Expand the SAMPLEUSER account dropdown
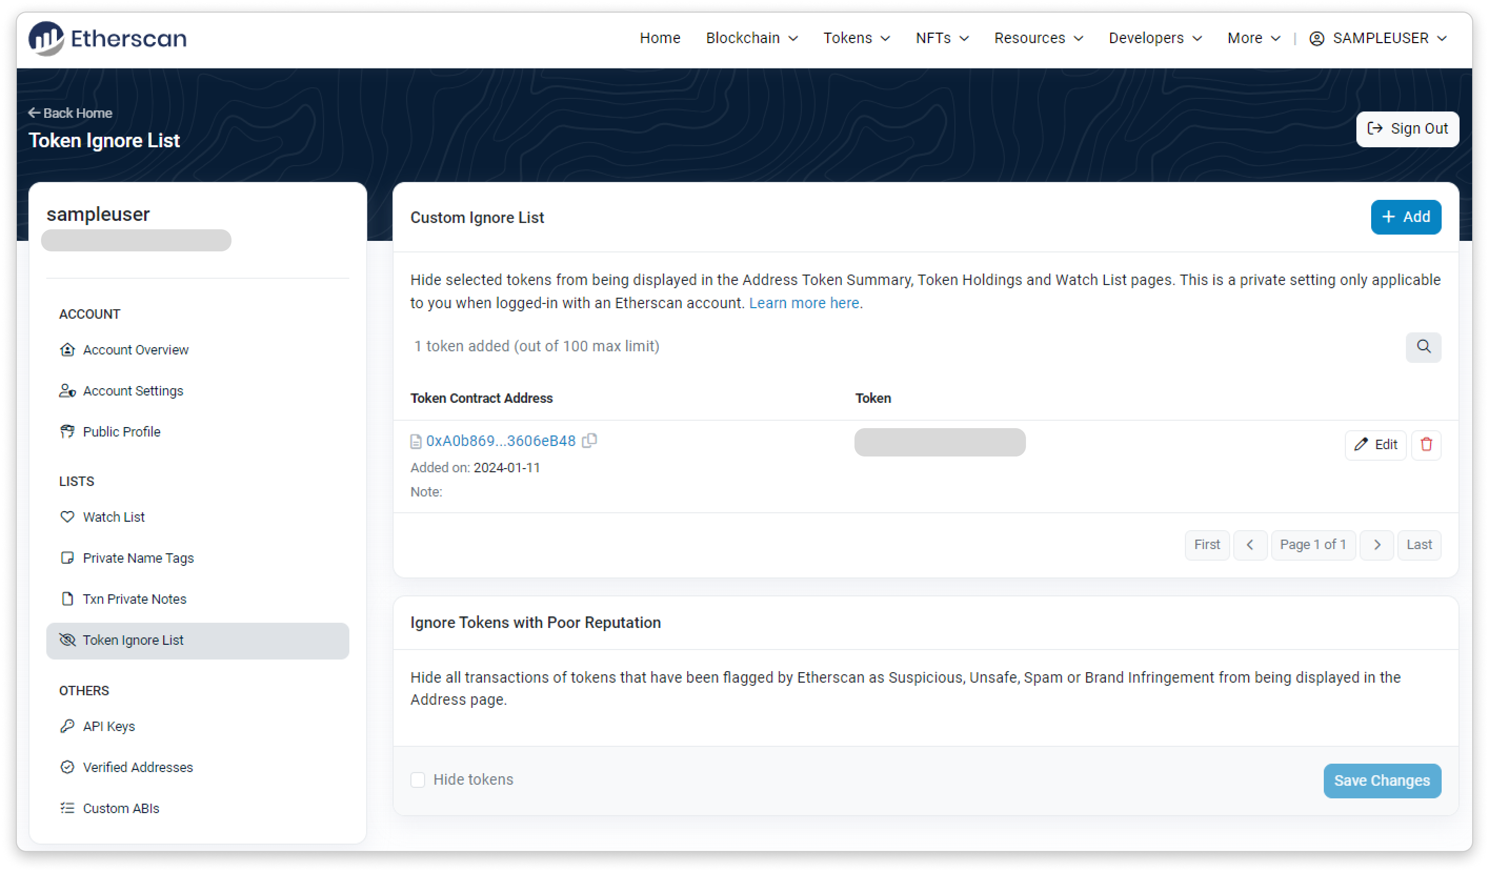The width and height of the screenshot is (1489, 872). point(1379,38)
